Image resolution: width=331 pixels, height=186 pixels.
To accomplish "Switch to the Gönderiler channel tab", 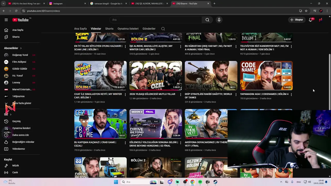I will (x=149, y=29).
